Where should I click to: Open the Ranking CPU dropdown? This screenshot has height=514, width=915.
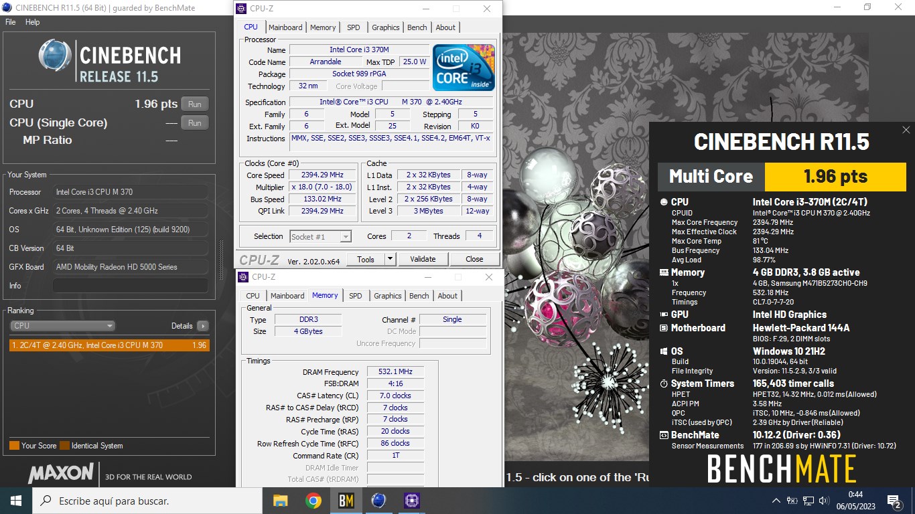click(62, 326)
